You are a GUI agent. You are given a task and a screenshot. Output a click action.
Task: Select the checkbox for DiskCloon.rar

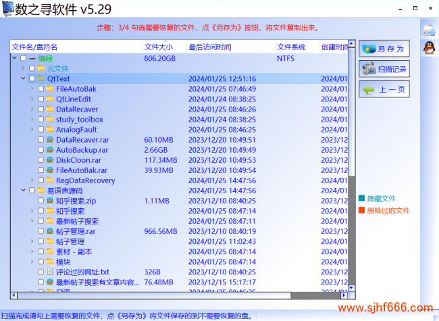(41, 160)
